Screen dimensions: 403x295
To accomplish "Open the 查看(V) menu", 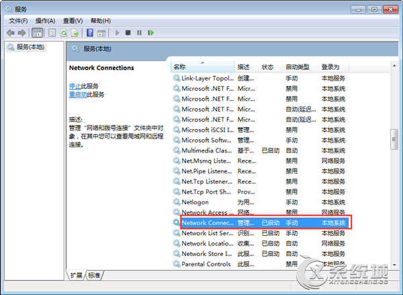I will 73,21.
